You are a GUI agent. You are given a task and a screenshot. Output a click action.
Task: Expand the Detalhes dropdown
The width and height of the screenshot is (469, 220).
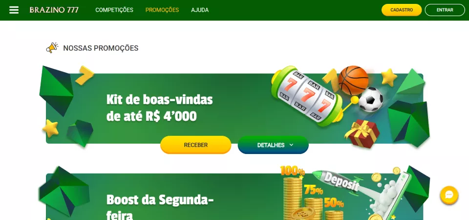(x=273, y=145)
